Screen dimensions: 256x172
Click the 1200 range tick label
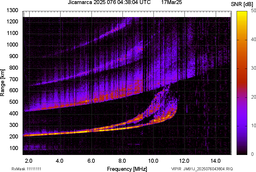coord(12,21)
